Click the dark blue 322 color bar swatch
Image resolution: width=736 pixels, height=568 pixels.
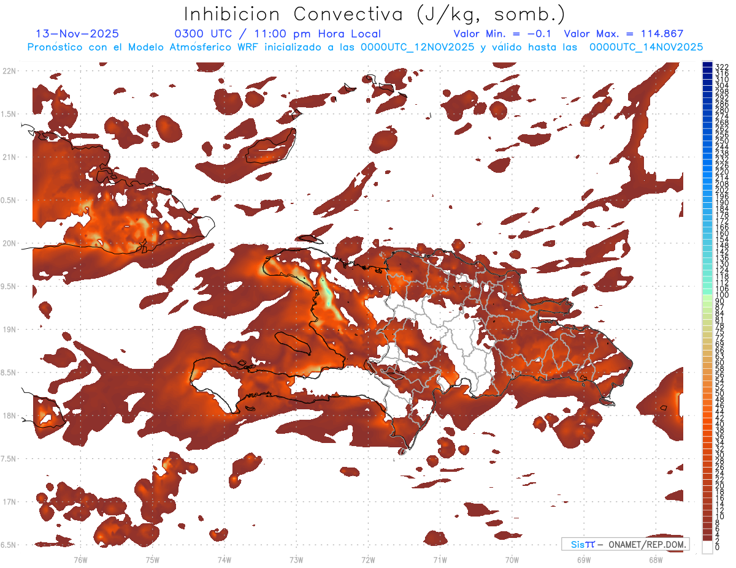coord(708,65)
